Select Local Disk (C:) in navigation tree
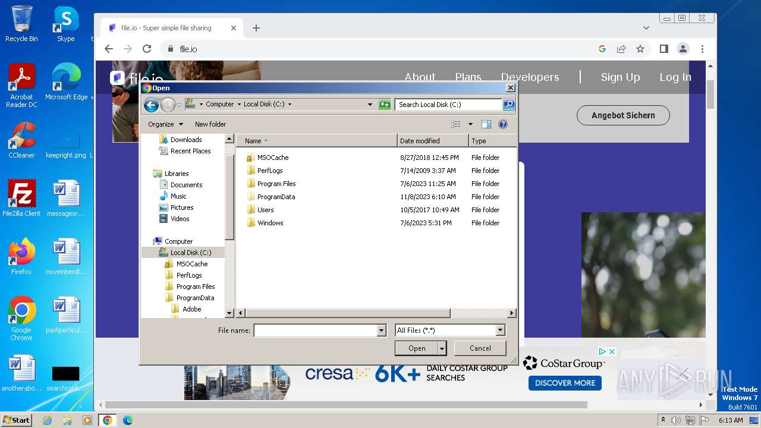The height and width of the screenshot is (428, 761). (x=190, y=253)
